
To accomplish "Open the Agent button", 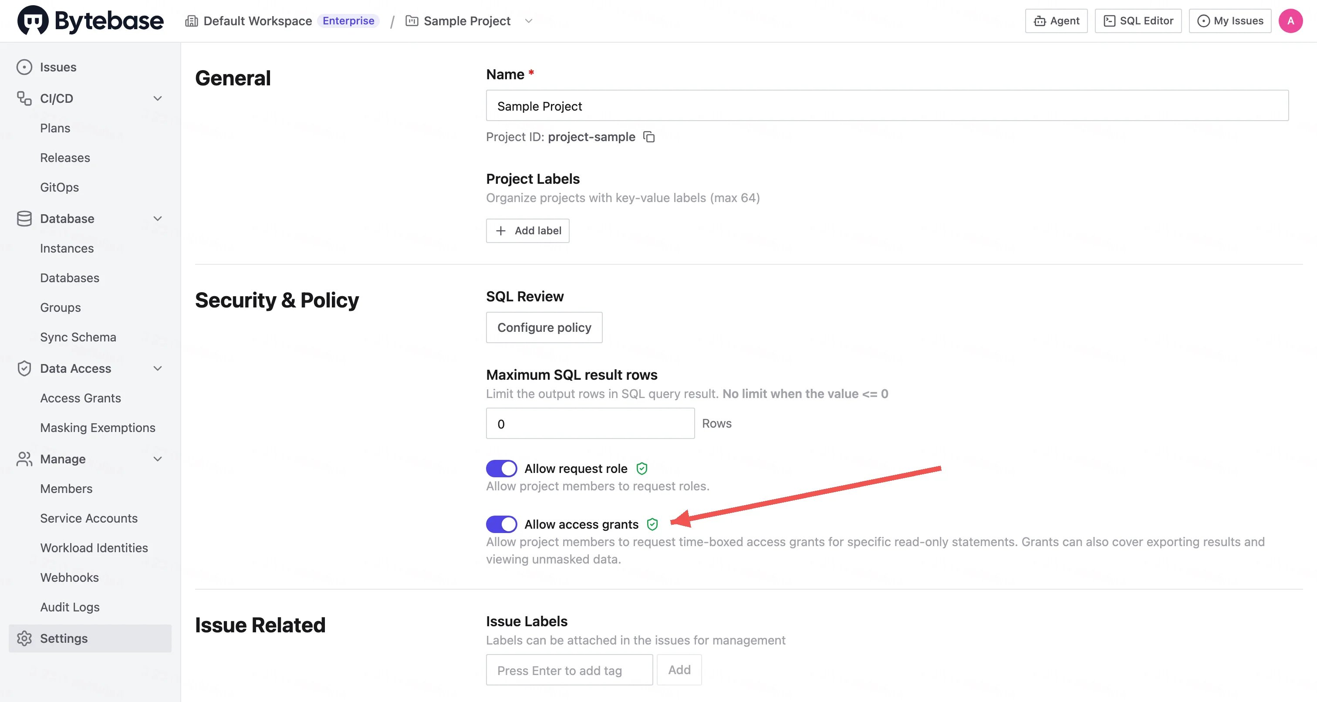I will pyautogui.click(x=1056, y=21).
